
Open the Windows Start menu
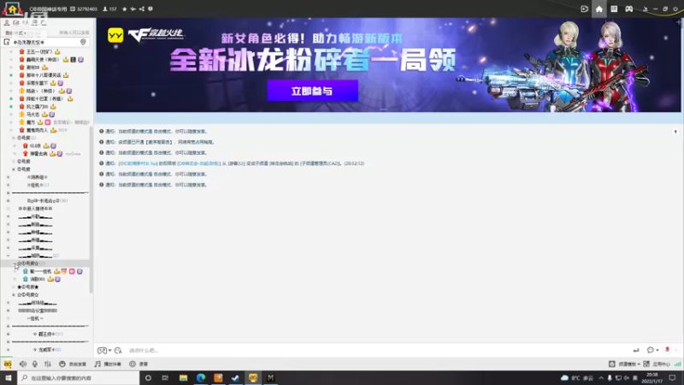(x=9, y=378)
